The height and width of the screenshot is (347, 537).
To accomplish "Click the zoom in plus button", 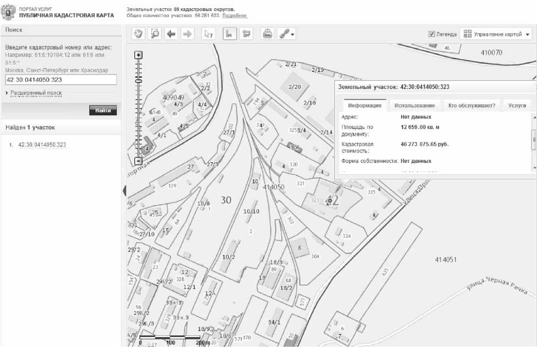I will [x=139, y=55].
